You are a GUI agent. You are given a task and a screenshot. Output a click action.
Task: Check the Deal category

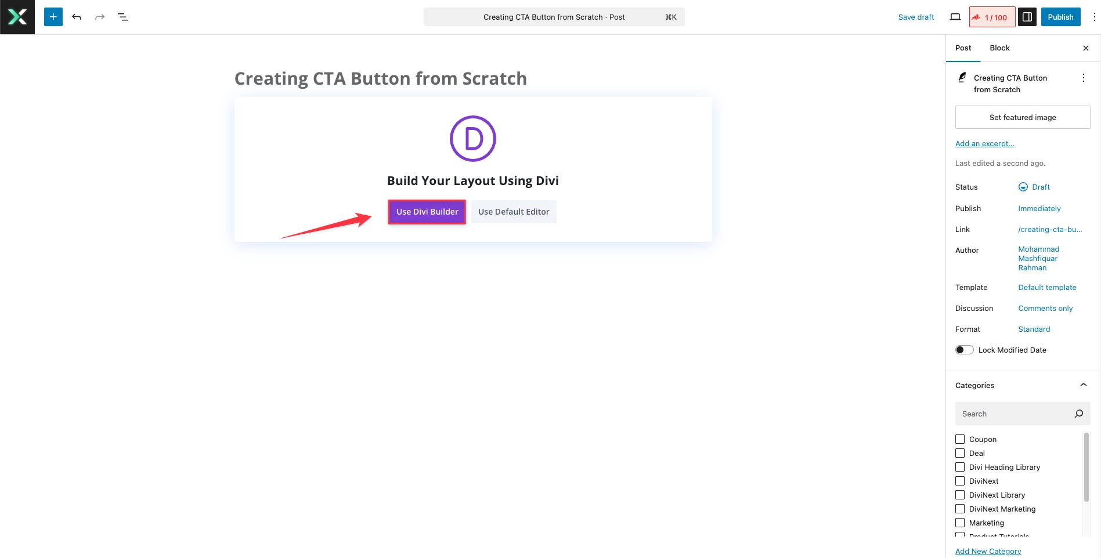(960, 453)
